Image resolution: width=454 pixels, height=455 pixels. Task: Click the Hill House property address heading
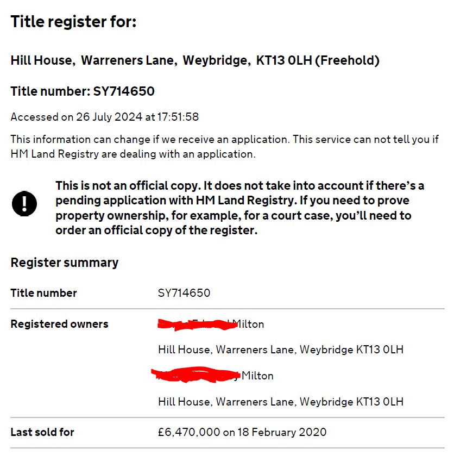pos(194,60)
